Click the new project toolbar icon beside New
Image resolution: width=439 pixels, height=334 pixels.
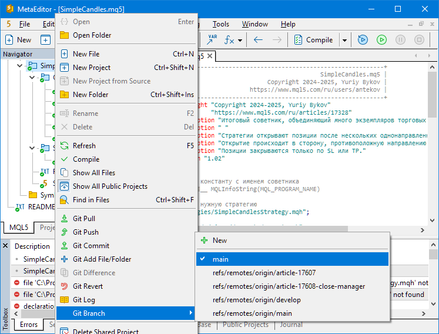tap(45, 40)
